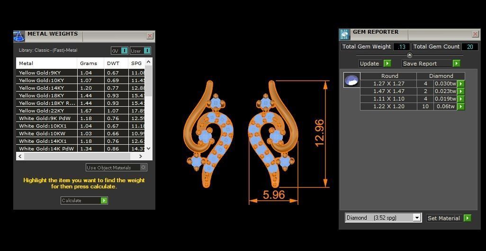Click the SPG column header
Viewport: 486px width, 251px height.
pos(137,63)
